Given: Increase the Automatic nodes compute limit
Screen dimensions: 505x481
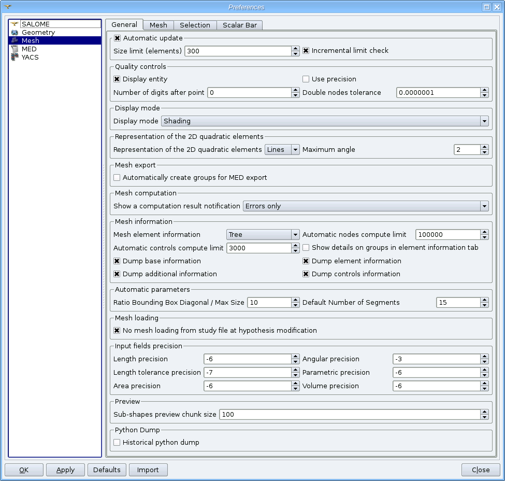Looking at the screenshot, I should 484,232.
